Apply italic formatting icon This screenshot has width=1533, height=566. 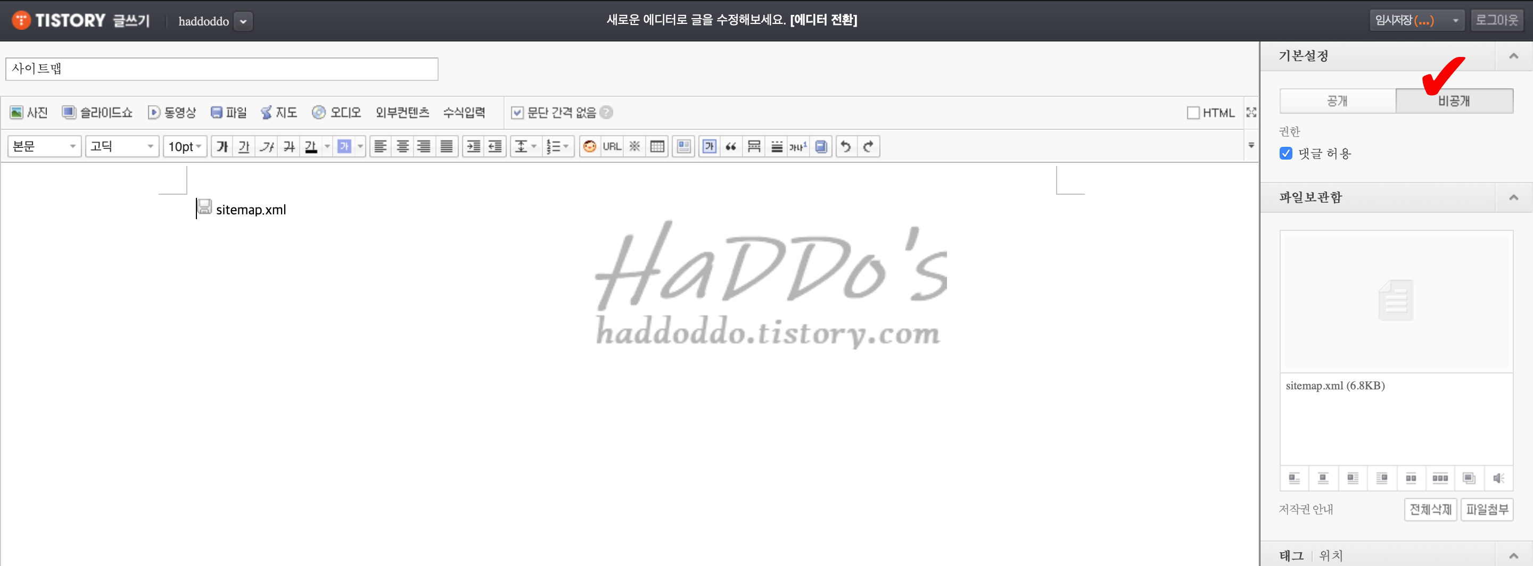267,146
